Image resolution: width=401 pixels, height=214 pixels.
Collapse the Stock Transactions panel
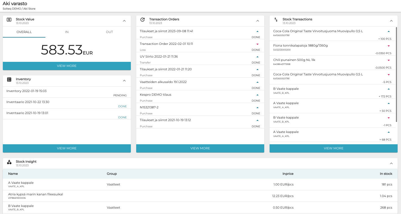tap(391, 21)
